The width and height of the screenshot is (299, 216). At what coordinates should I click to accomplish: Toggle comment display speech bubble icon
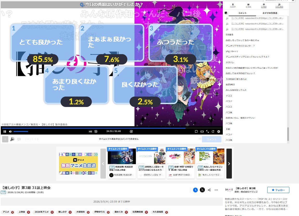click(x=196, y=131)
